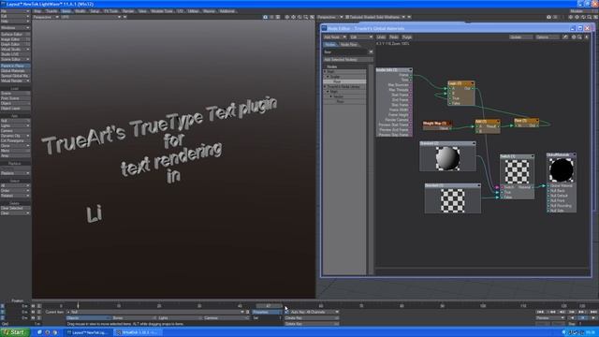This screenshot has width=599, height=337.
Task: Switch to the Modeler Tools tab
Action: 162,11
